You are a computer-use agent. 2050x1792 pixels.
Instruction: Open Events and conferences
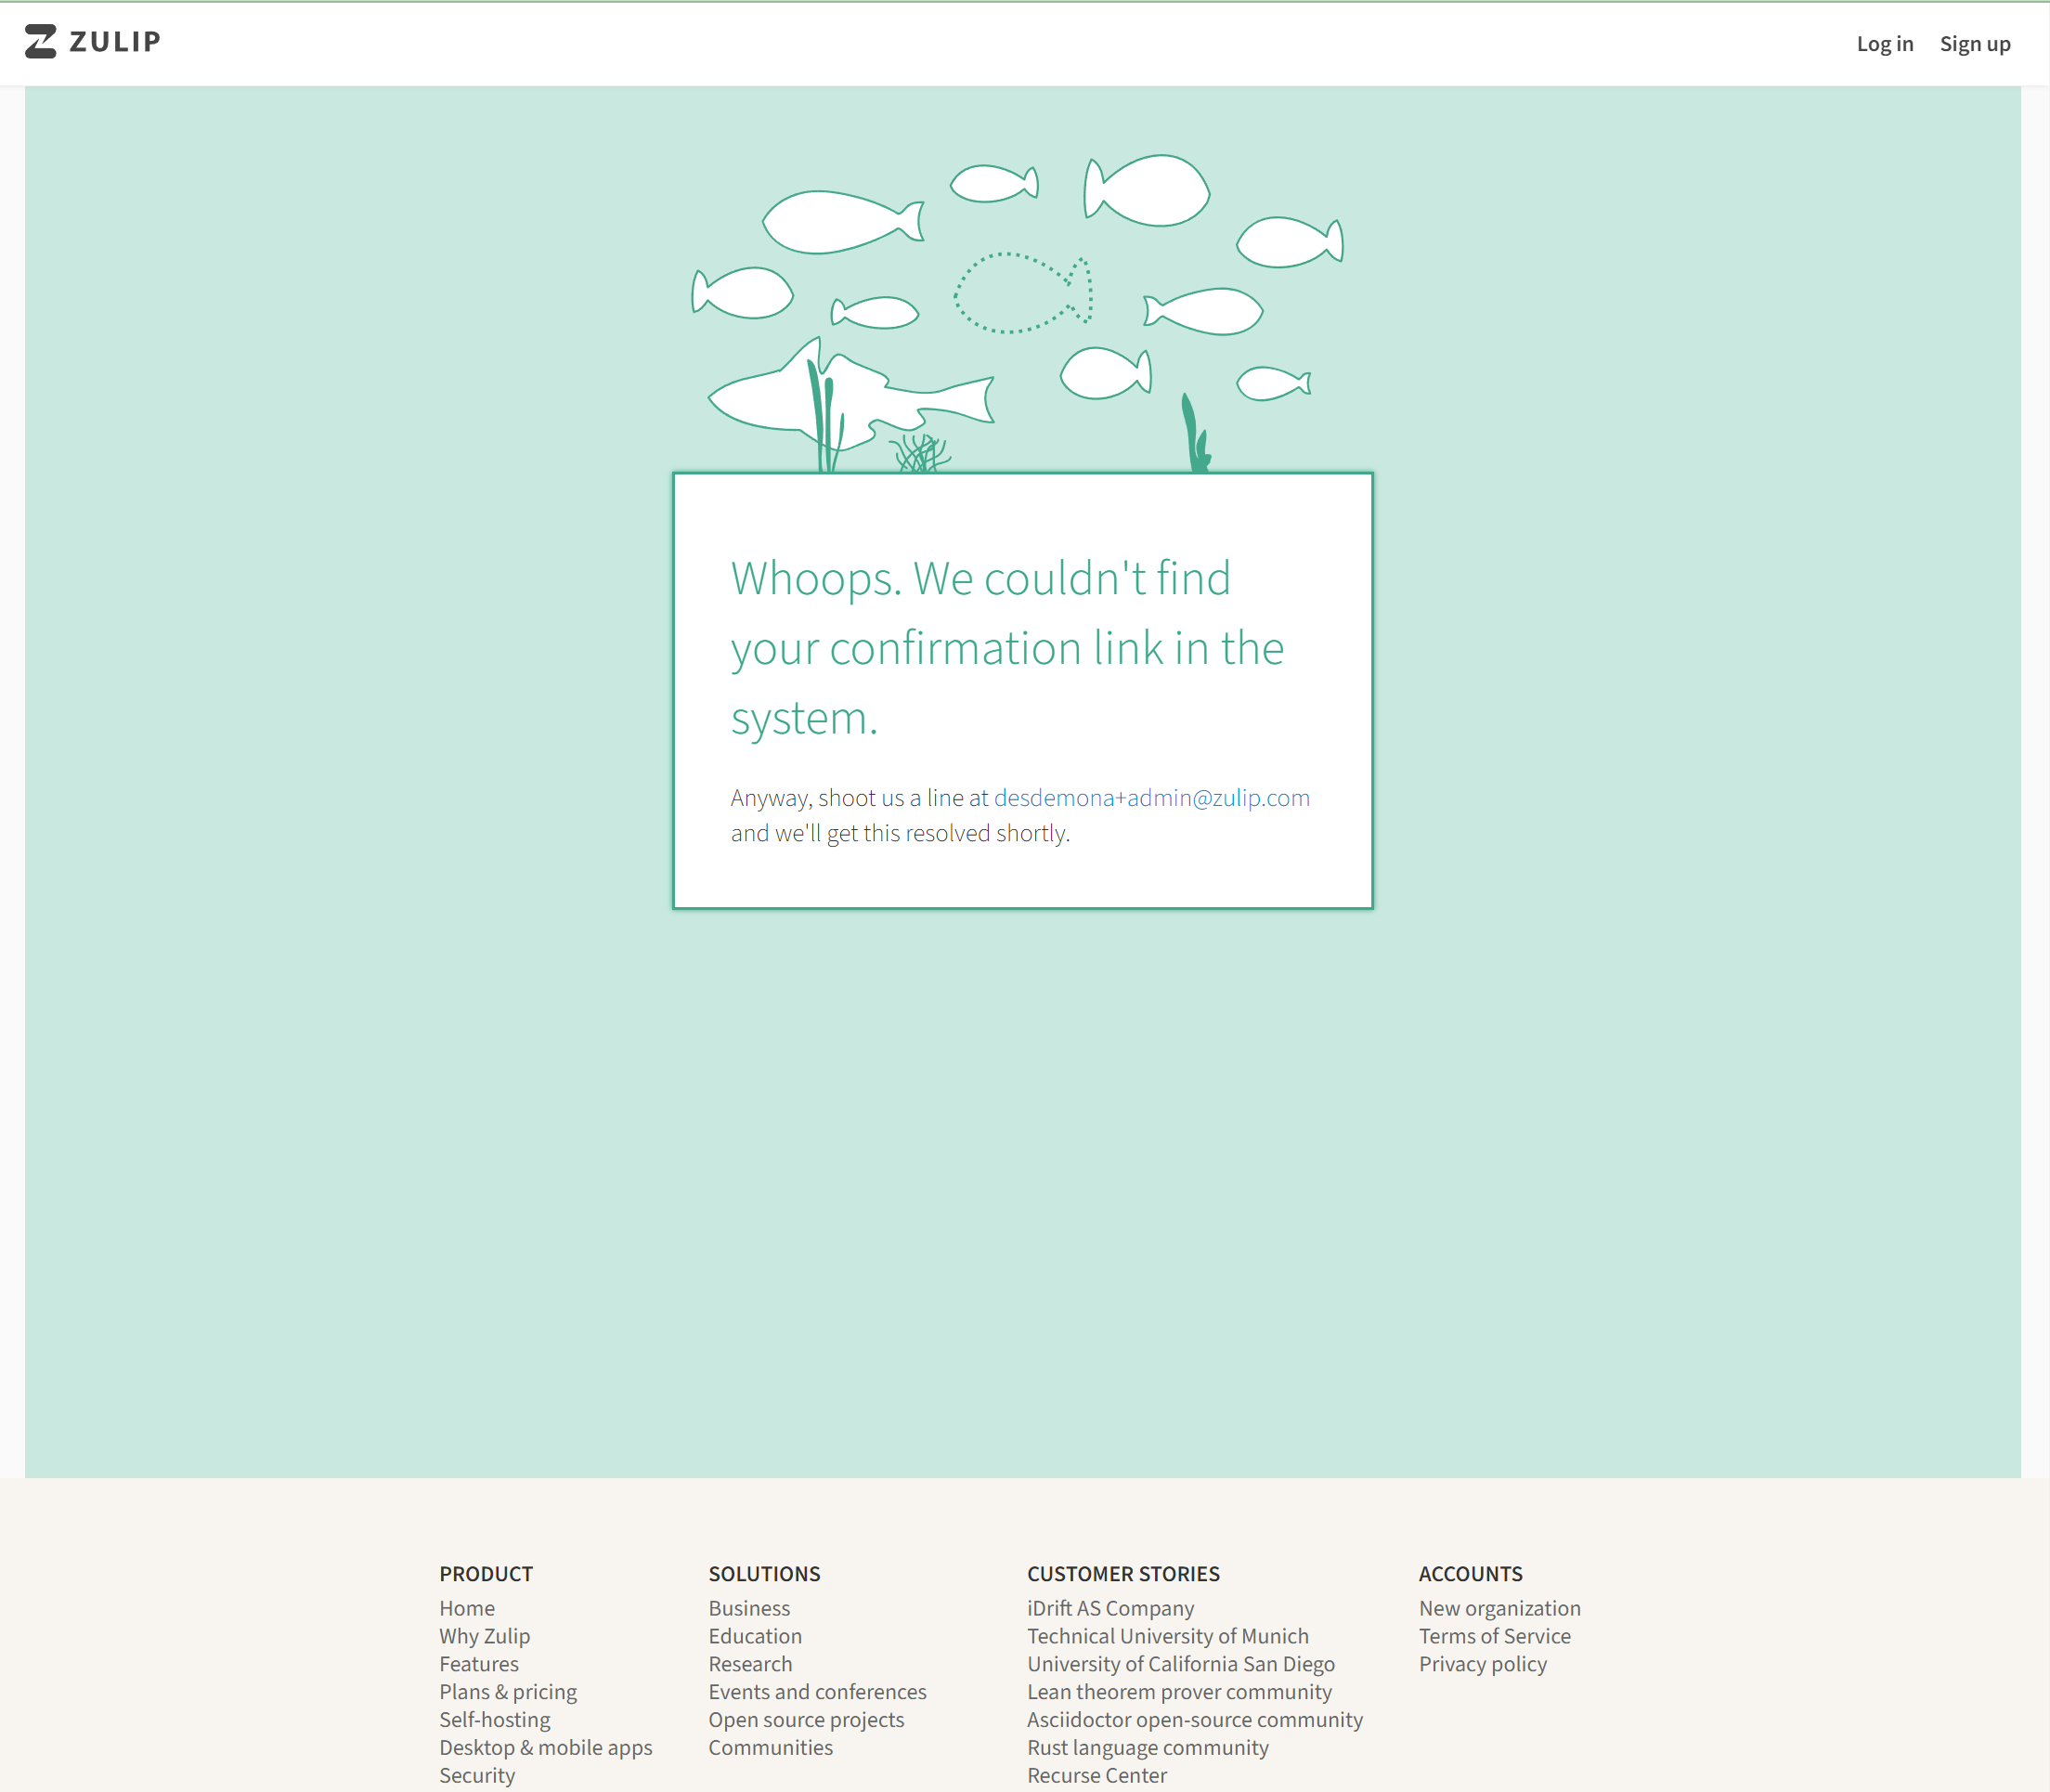(817, 1691)
